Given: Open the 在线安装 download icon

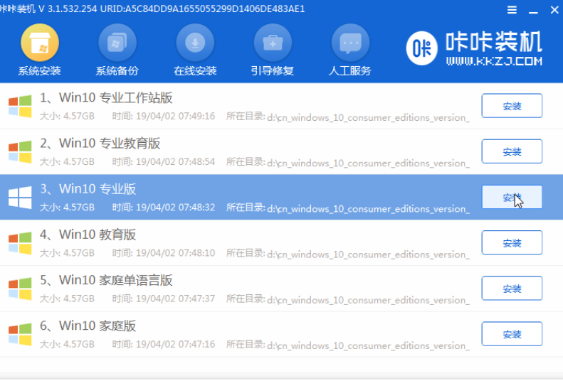Looking at the screenshot, I should 195,43.
